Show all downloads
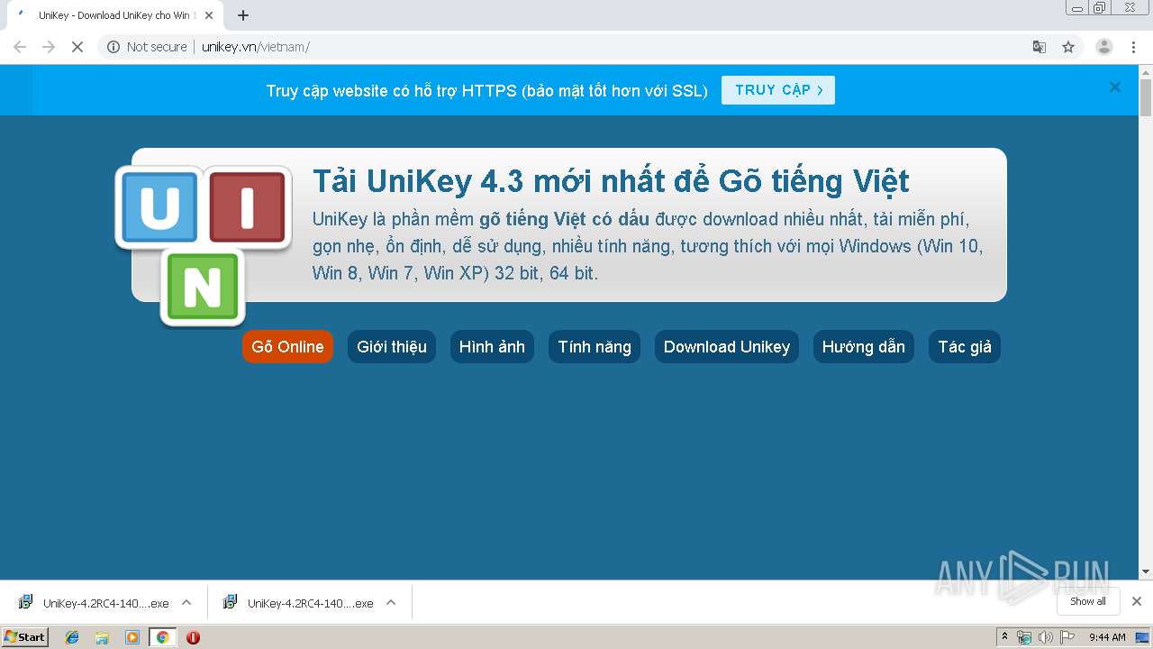 point(1087,601)
